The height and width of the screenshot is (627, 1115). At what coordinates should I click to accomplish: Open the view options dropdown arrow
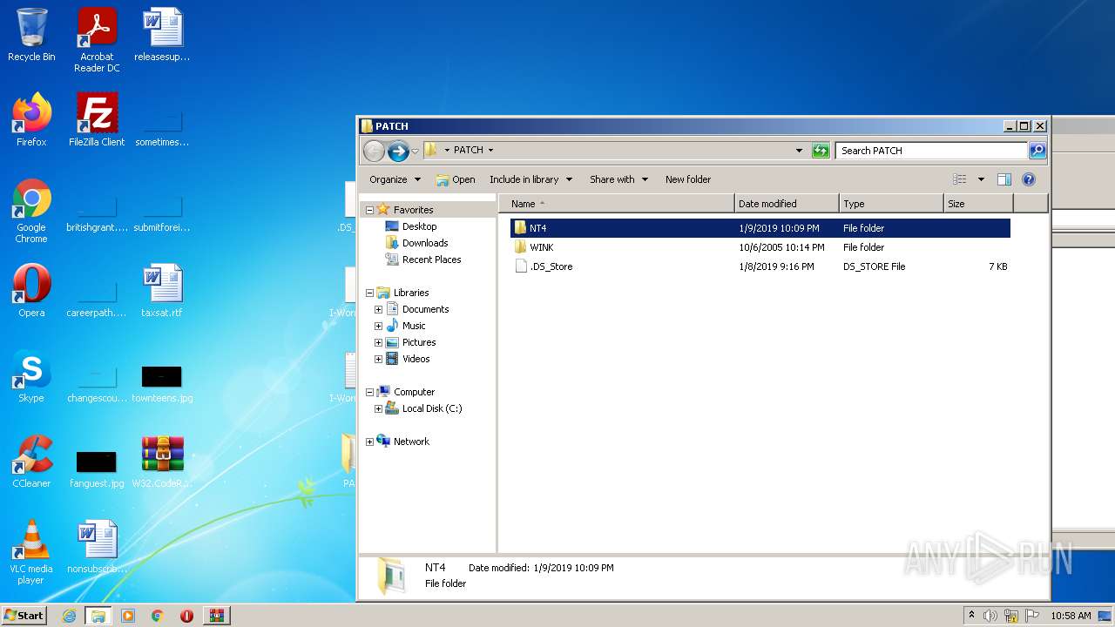click(981, 179)
